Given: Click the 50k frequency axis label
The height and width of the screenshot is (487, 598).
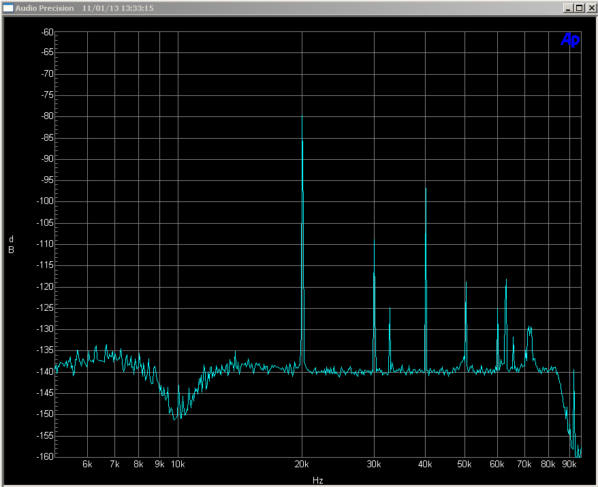Looking at the screenshot, I should [465, 464].
